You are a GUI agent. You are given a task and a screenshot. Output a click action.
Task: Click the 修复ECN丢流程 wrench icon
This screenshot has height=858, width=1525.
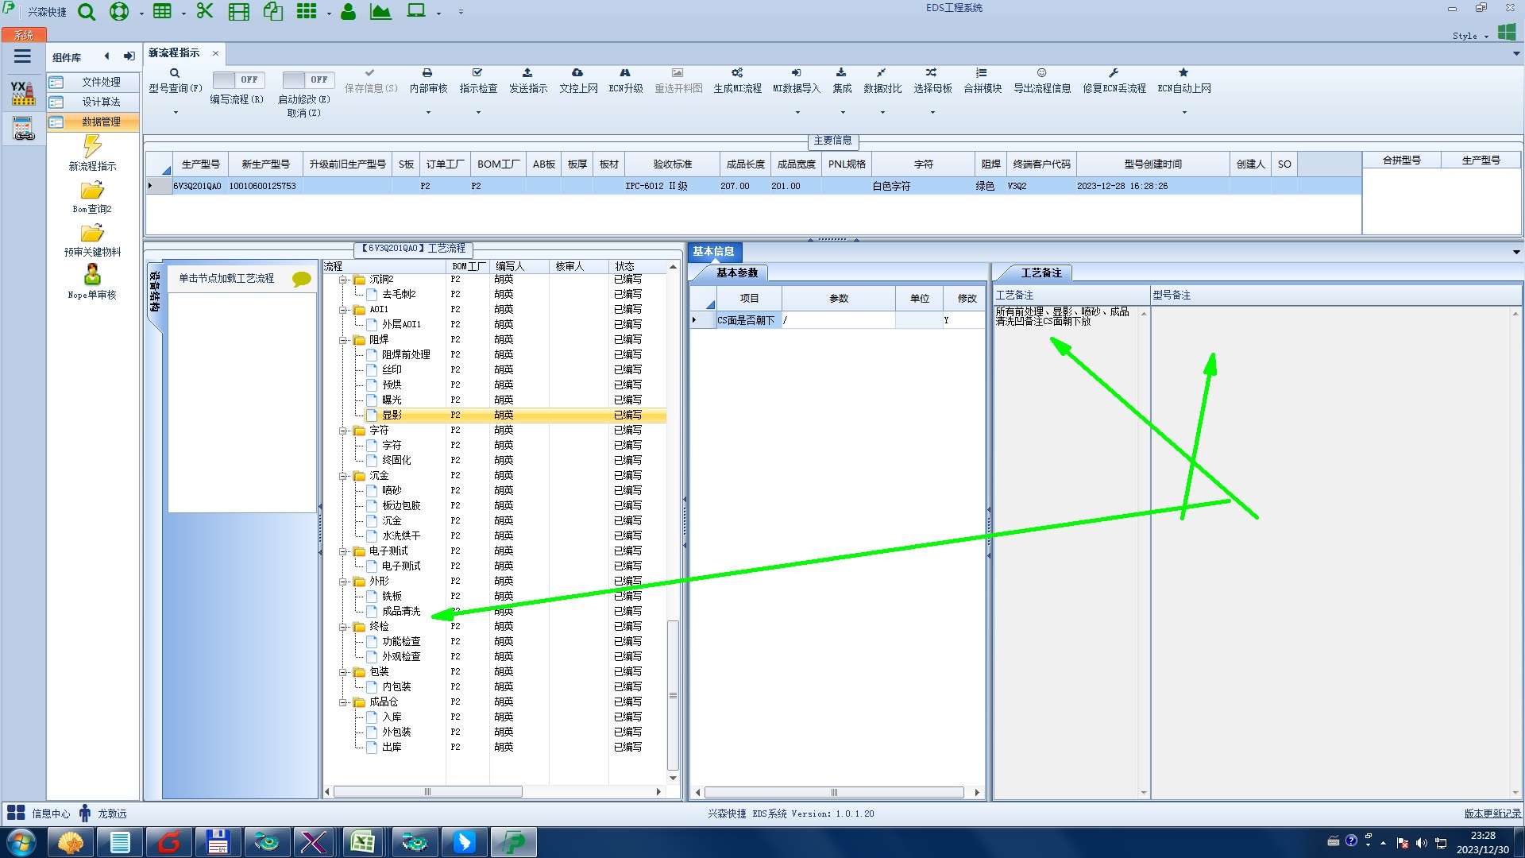(x=1114, y=73)
